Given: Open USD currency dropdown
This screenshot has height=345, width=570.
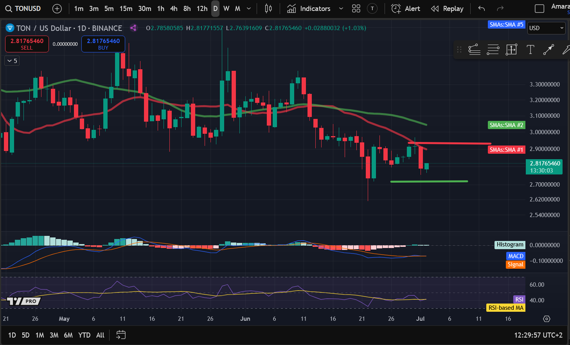Looking at the screenshot, I should 546,28.
